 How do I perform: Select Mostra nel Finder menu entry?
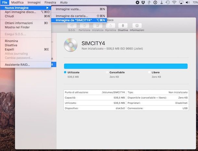26,27
